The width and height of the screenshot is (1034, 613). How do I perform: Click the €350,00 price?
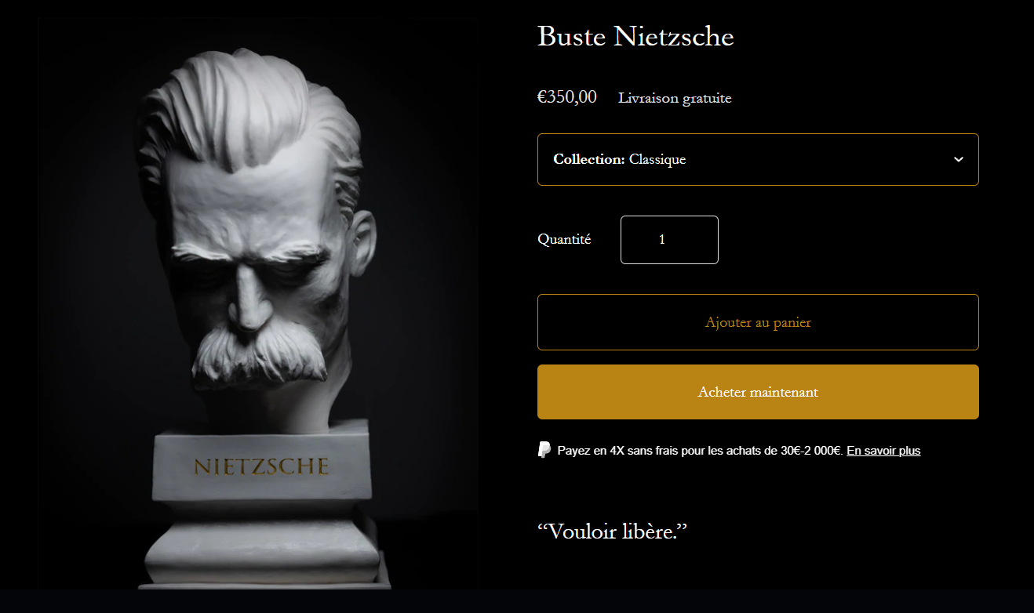567,97
